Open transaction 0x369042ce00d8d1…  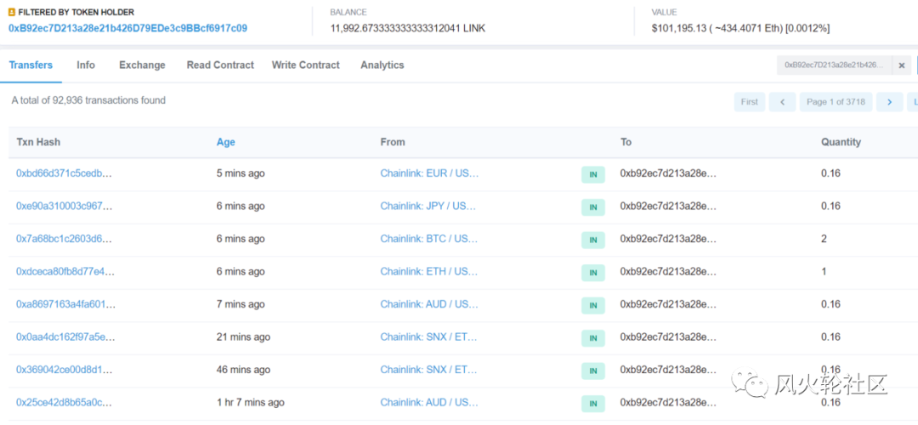pos(65,370)
